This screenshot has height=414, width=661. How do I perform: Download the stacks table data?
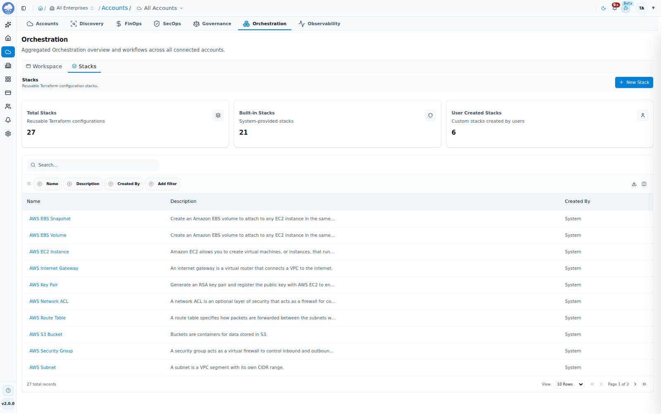pos(634,184)
